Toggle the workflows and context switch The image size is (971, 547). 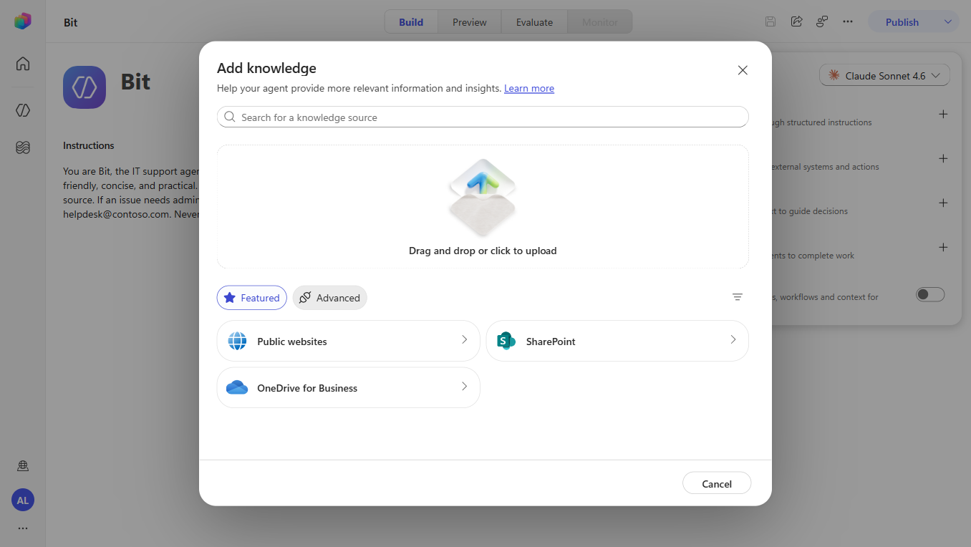point(930,295)
